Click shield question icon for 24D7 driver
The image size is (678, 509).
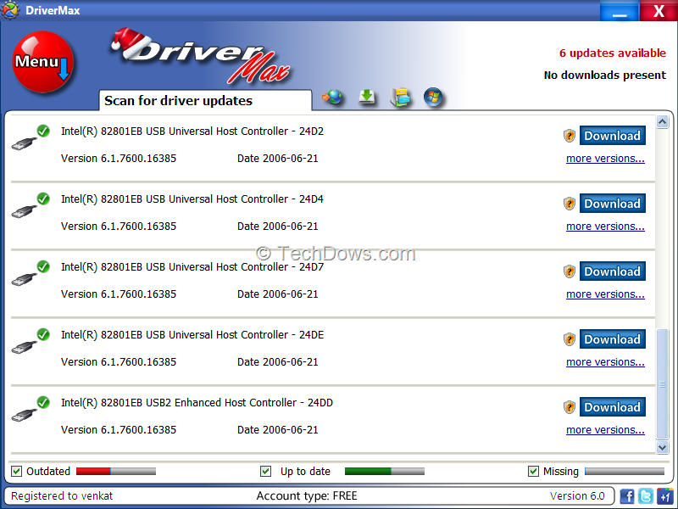coord(570,271)
